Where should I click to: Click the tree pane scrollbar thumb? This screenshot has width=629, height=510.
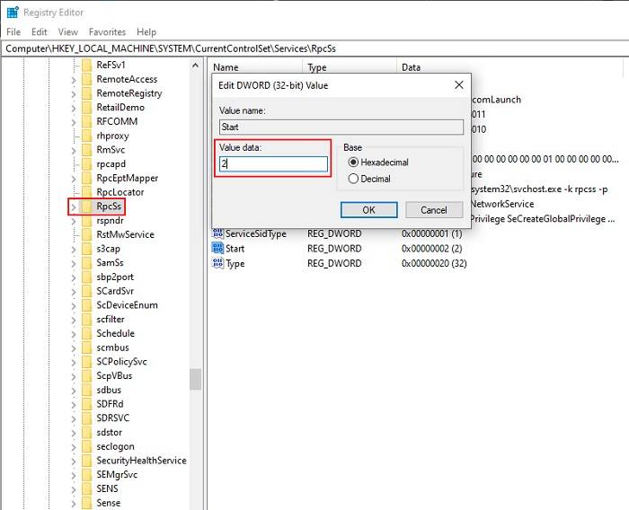tap(195, 379)
